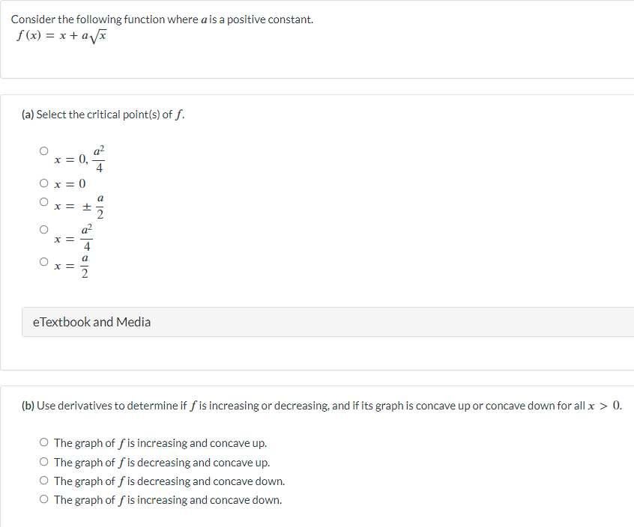Select the answer x = a/2
This screenshot has height=527, width=634.
coord(43,262)
